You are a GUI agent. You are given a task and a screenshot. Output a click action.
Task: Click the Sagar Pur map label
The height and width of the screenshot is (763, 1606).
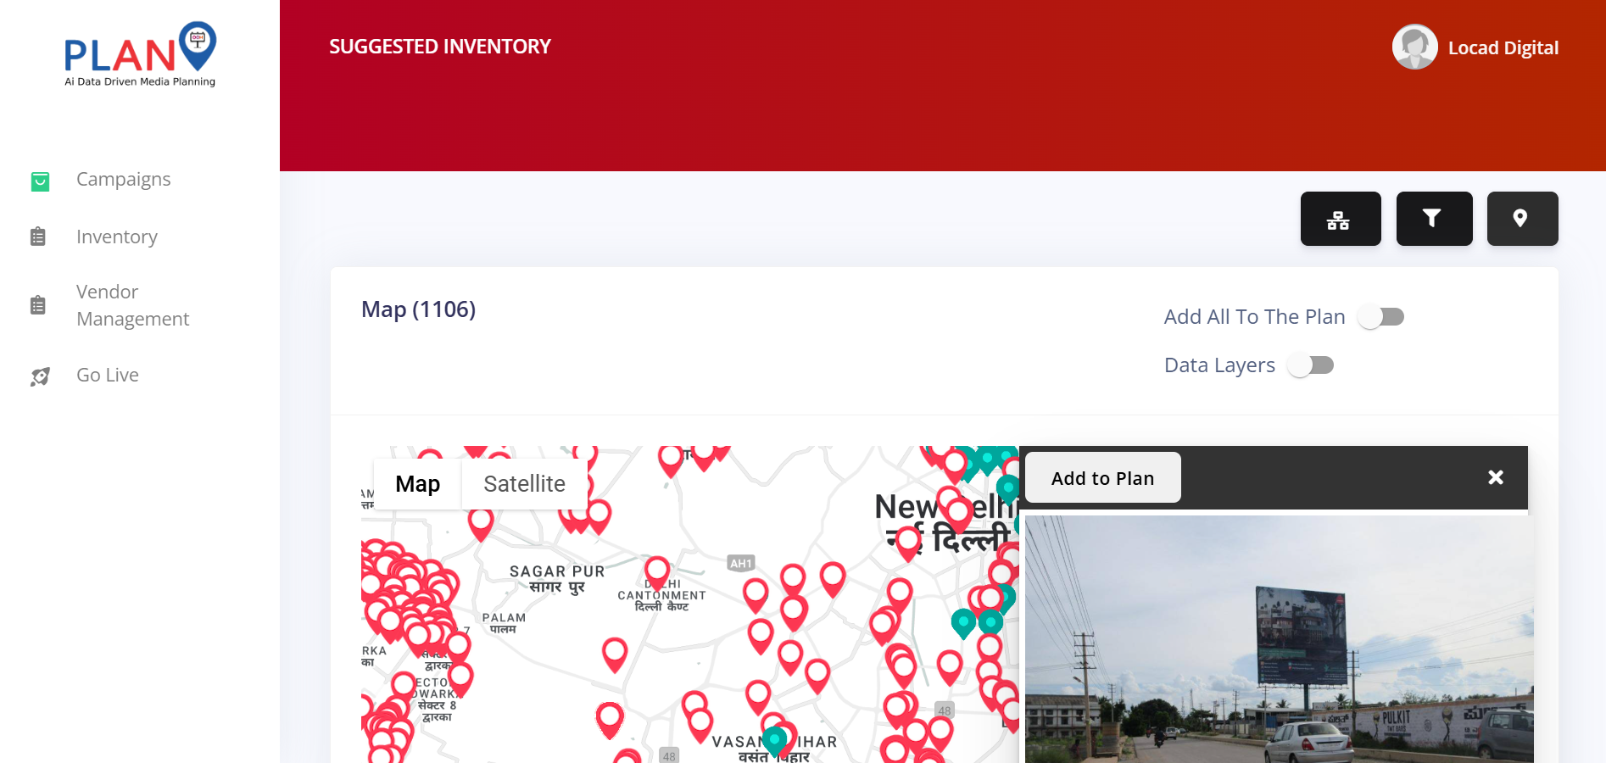pos(557,579)
